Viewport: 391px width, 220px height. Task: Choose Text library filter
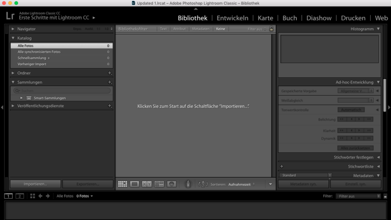click(x=163, y=29)
